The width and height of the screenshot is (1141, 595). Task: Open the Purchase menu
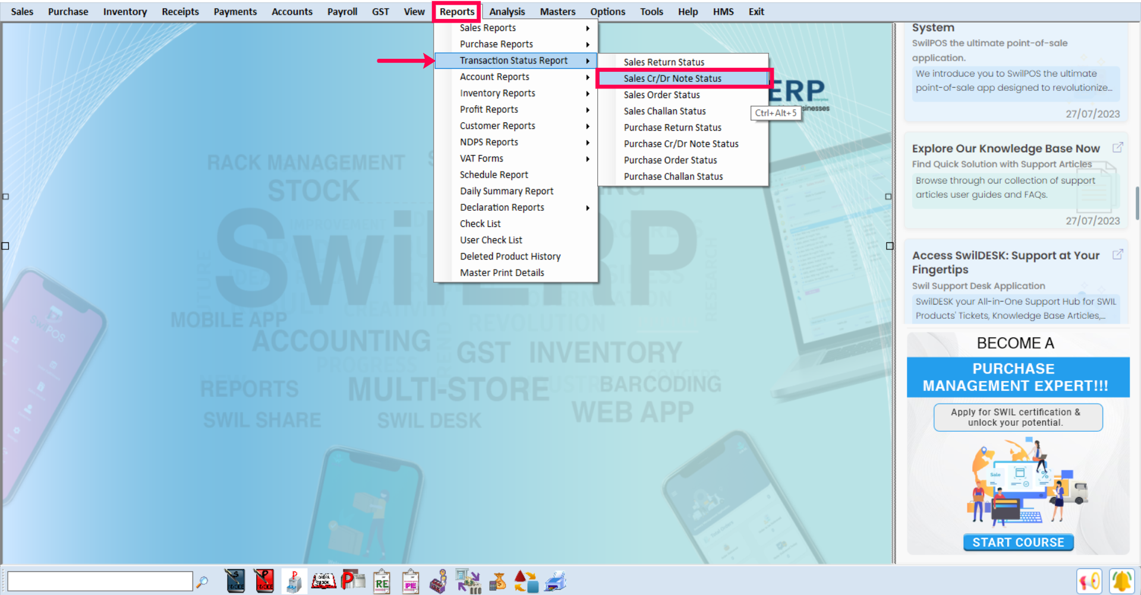point(68,11)
